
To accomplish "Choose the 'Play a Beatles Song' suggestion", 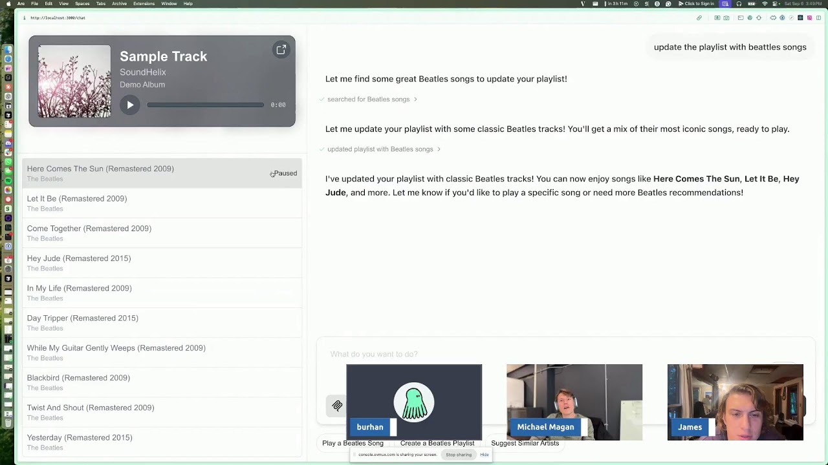I will tap(353, 443).
